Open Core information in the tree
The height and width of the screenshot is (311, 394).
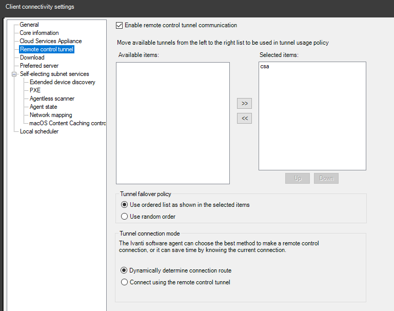[x=39, y=33]
